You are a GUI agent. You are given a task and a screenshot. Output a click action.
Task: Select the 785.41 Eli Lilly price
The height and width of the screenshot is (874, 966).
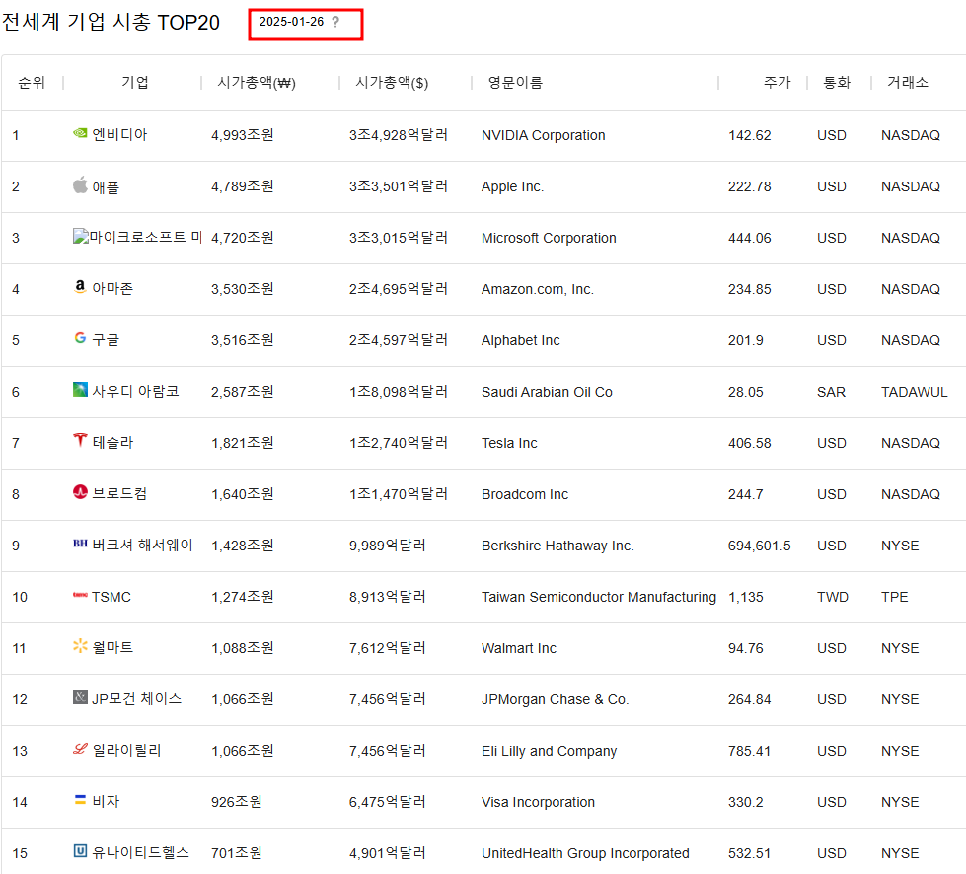coord(749,751)
